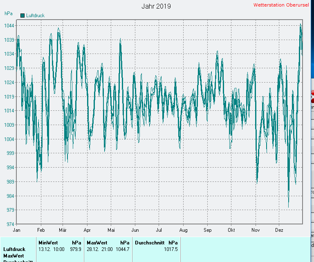The width and height of the screenshot is (314, 262).
Task: Click the 984 y-axis value
Action: coord(10,196)
